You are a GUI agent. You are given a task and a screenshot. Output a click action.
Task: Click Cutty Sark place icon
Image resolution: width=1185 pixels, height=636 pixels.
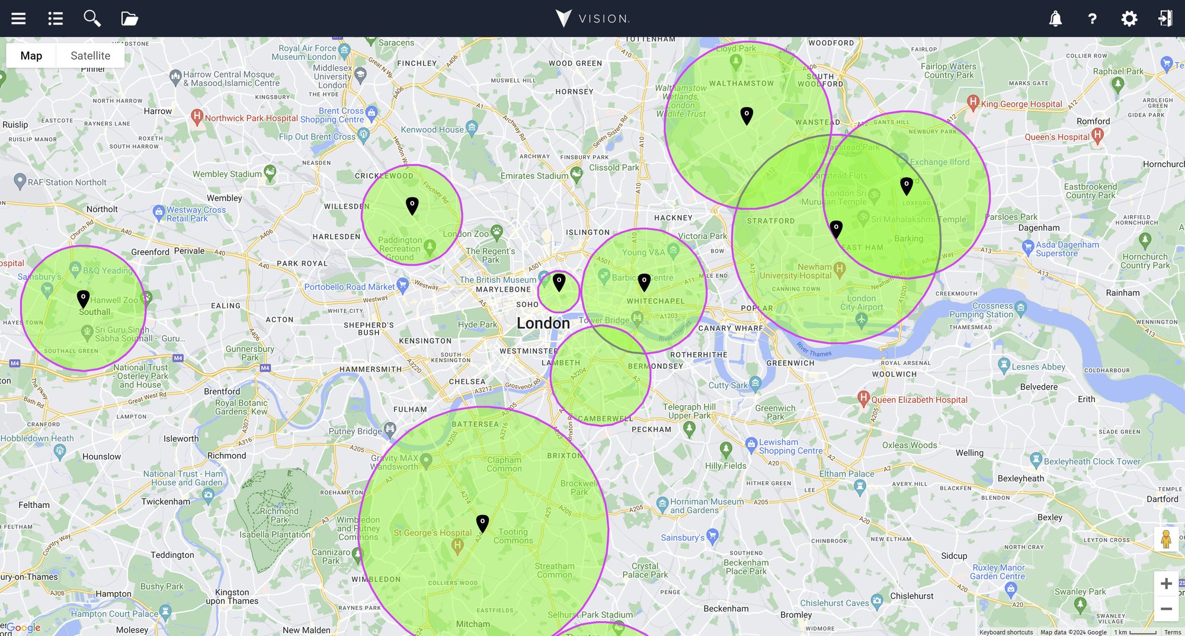point(755,384)
